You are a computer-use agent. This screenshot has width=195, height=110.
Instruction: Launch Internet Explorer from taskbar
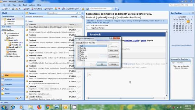point(13,107)
